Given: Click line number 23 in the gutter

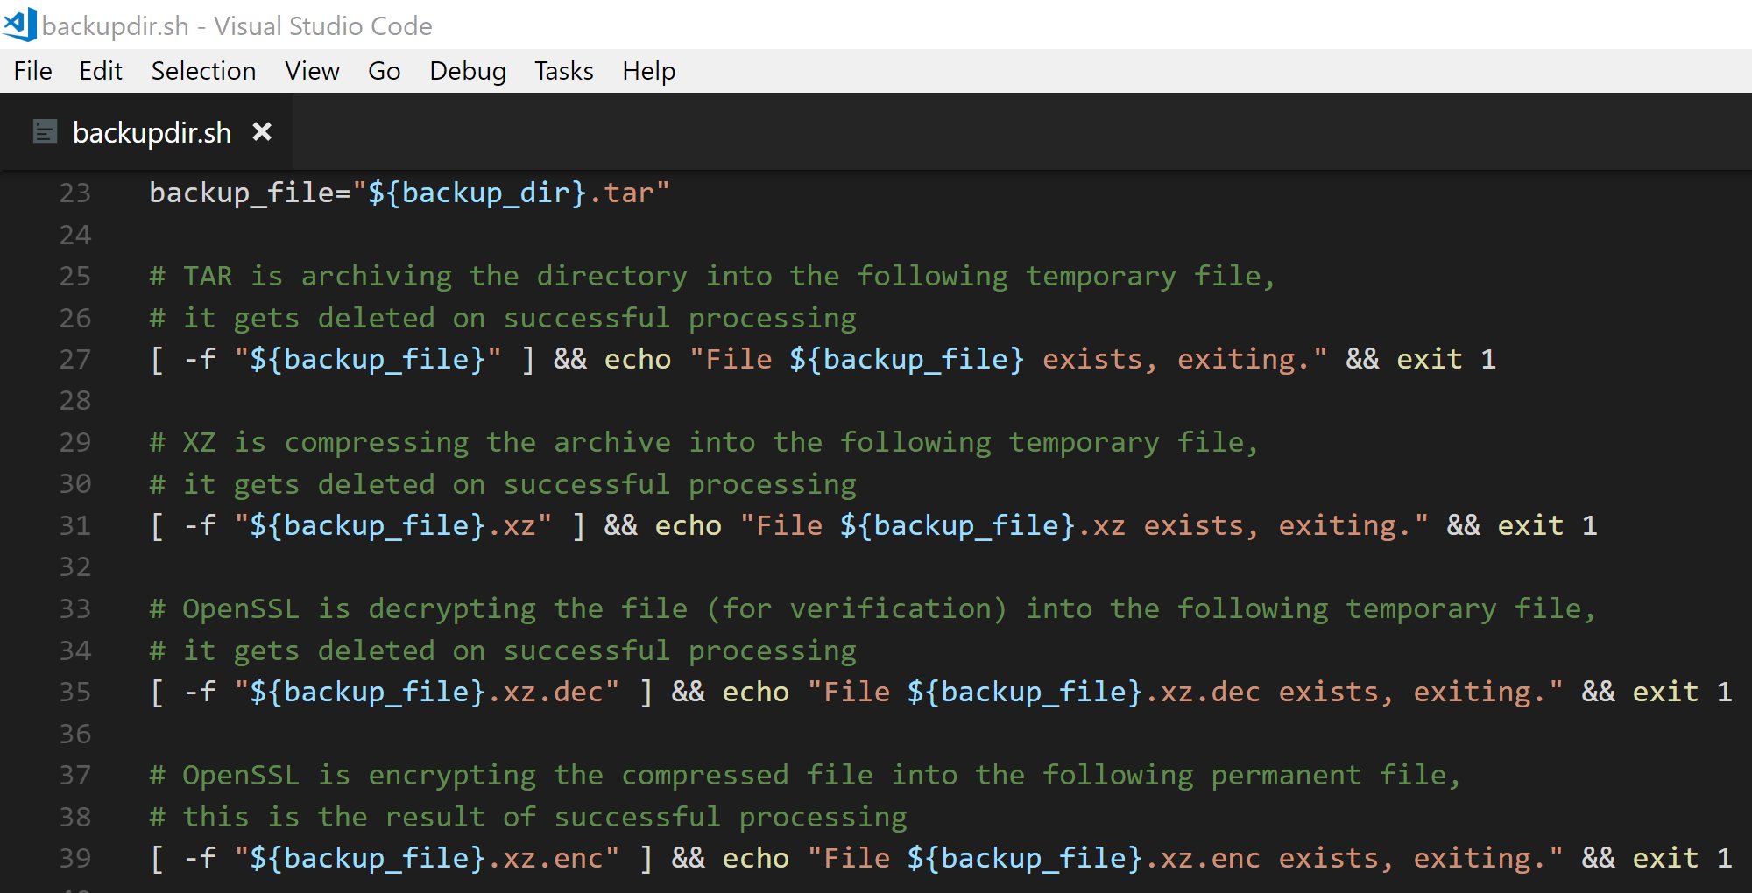Looking at the screenshot, I should [75, 193].
